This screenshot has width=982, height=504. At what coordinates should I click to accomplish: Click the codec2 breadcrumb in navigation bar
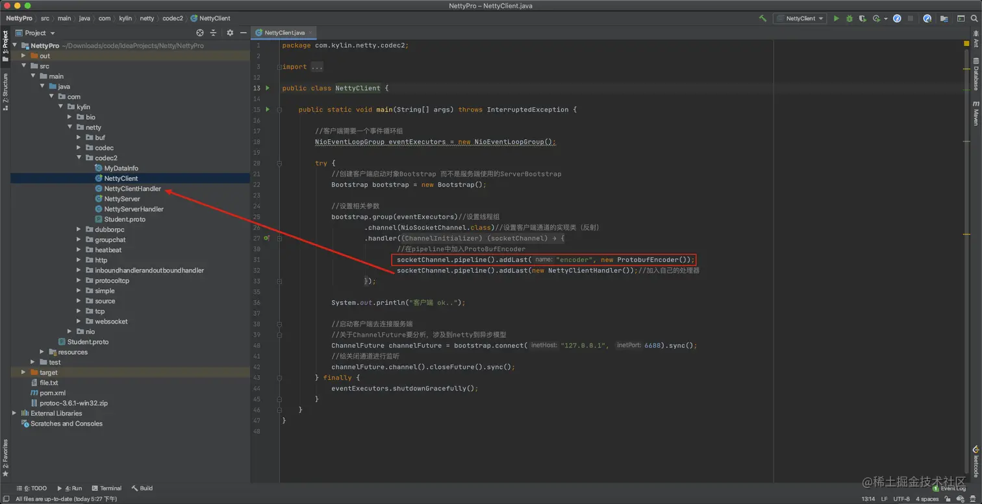coord(173,18)
